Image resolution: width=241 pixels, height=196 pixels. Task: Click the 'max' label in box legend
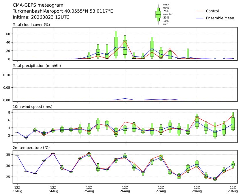pyautogui.click(x=166, y=4)
